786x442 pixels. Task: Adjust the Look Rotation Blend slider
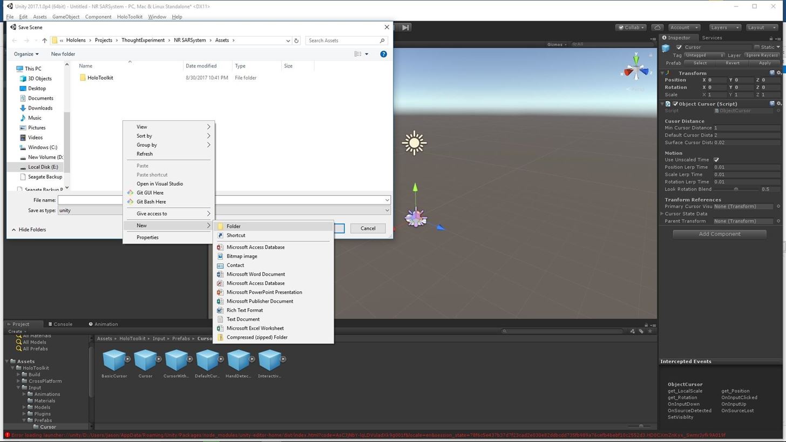point(736,189)
